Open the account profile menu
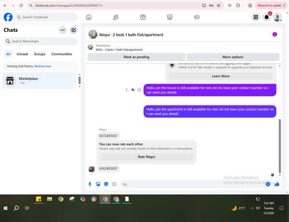Viewport: 289px width, 222px height. coord(277,17)
